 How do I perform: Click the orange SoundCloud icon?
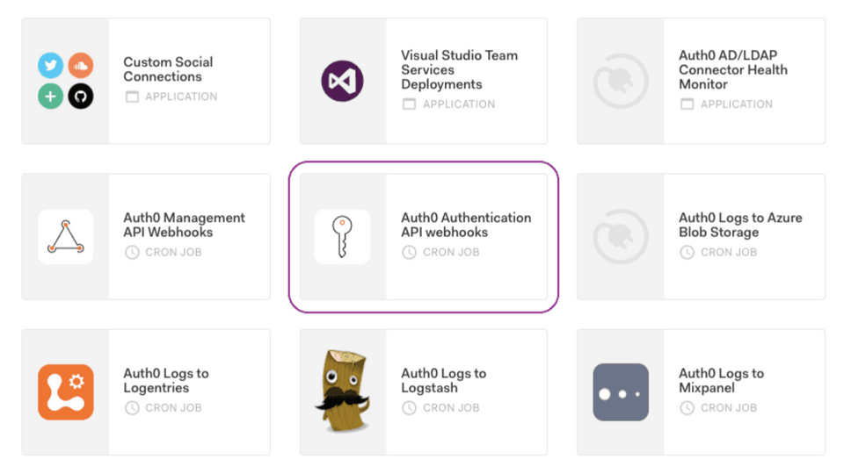[81, 66]
